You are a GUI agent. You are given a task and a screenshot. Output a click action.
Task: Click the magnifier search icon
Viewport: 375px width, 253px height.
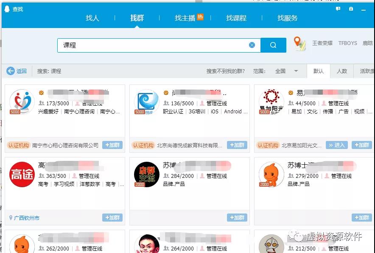pyautogui.click(x=273, y=45)
